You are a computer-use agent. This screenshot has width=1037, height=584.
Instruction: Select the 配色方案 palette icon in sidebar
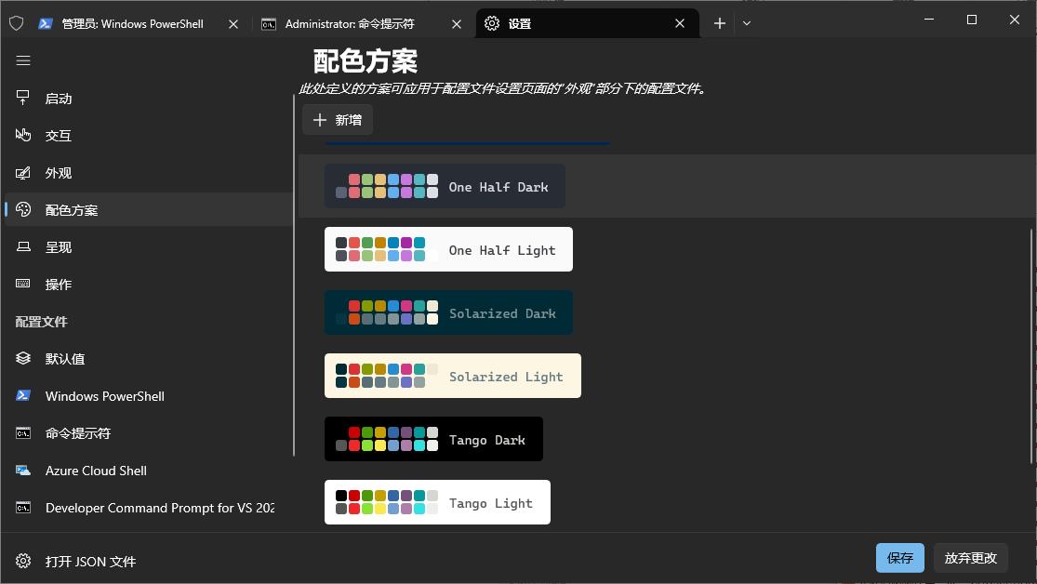(22, 209)
